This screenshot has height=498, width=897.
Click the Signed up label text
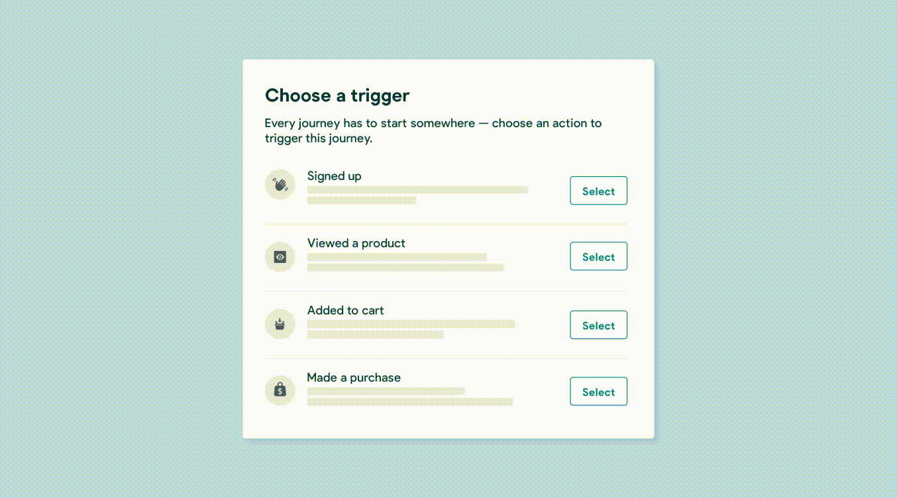pyautogui.click(x=334, y=176)
